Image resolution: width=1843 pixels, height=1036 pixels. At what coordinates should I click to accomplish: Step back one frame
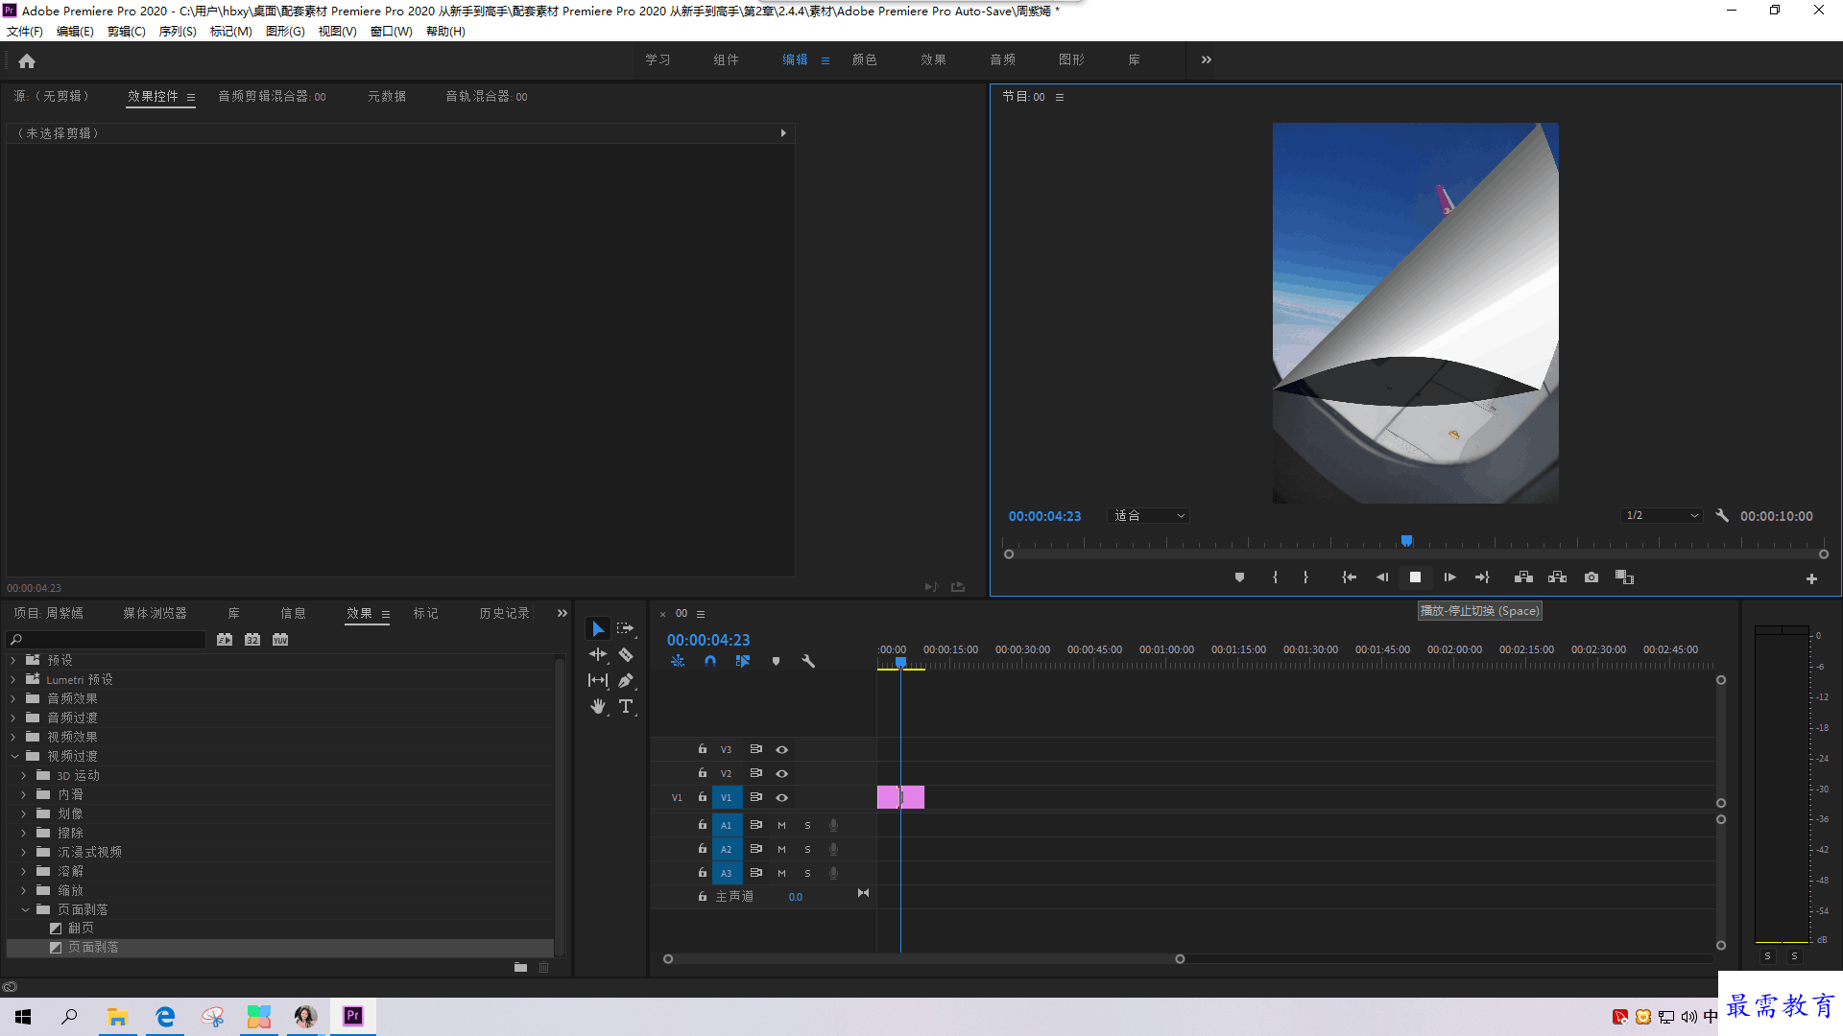click(1382, 577)
